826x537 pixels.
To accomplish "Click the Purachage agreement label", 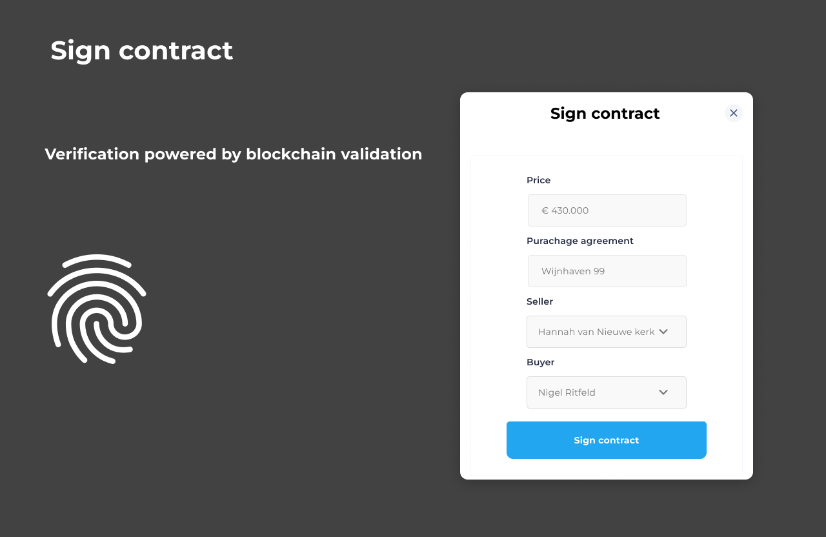I will point(580,241).
